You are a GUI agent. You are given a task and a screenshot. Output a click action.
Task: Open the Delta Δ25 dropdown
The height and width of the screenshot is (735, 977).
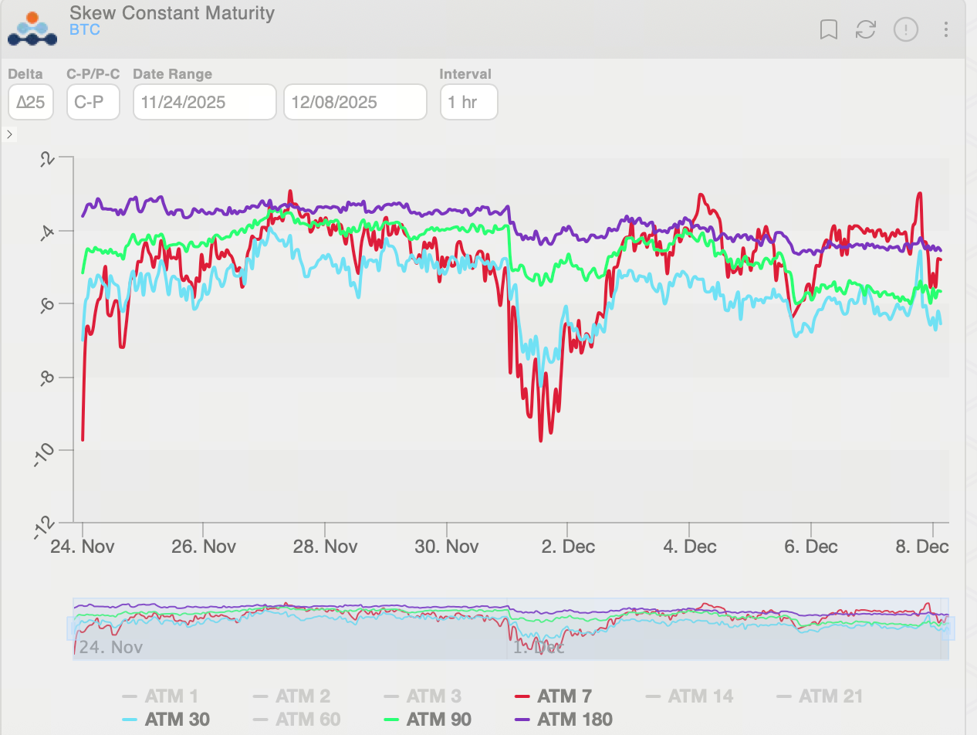[31, 102]
